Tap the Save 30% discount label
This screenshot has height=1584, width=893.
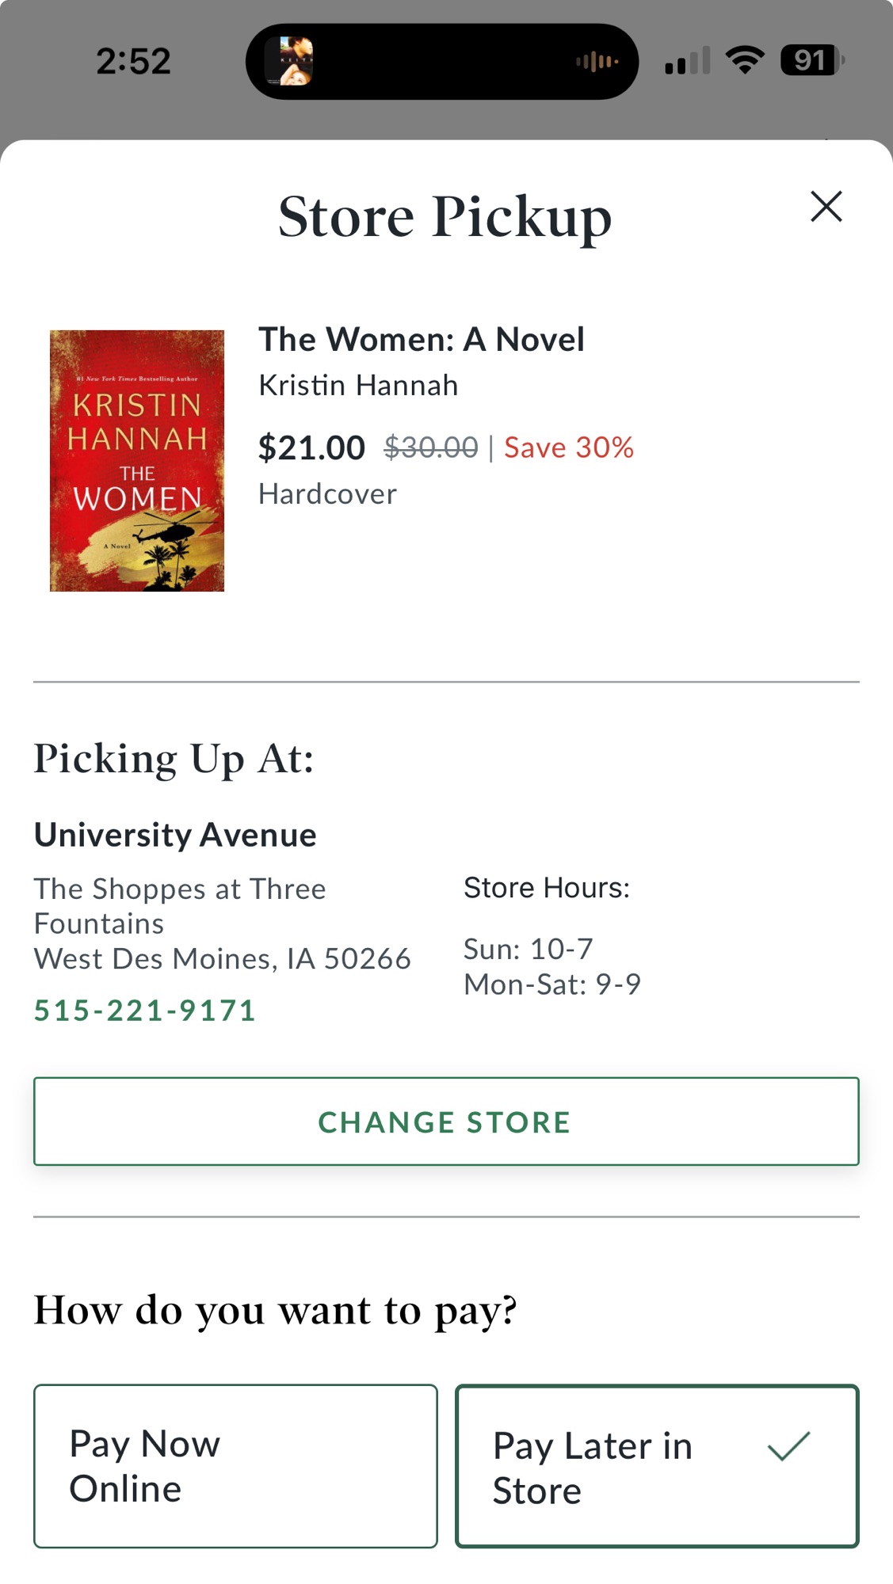[x=569, y=448]
